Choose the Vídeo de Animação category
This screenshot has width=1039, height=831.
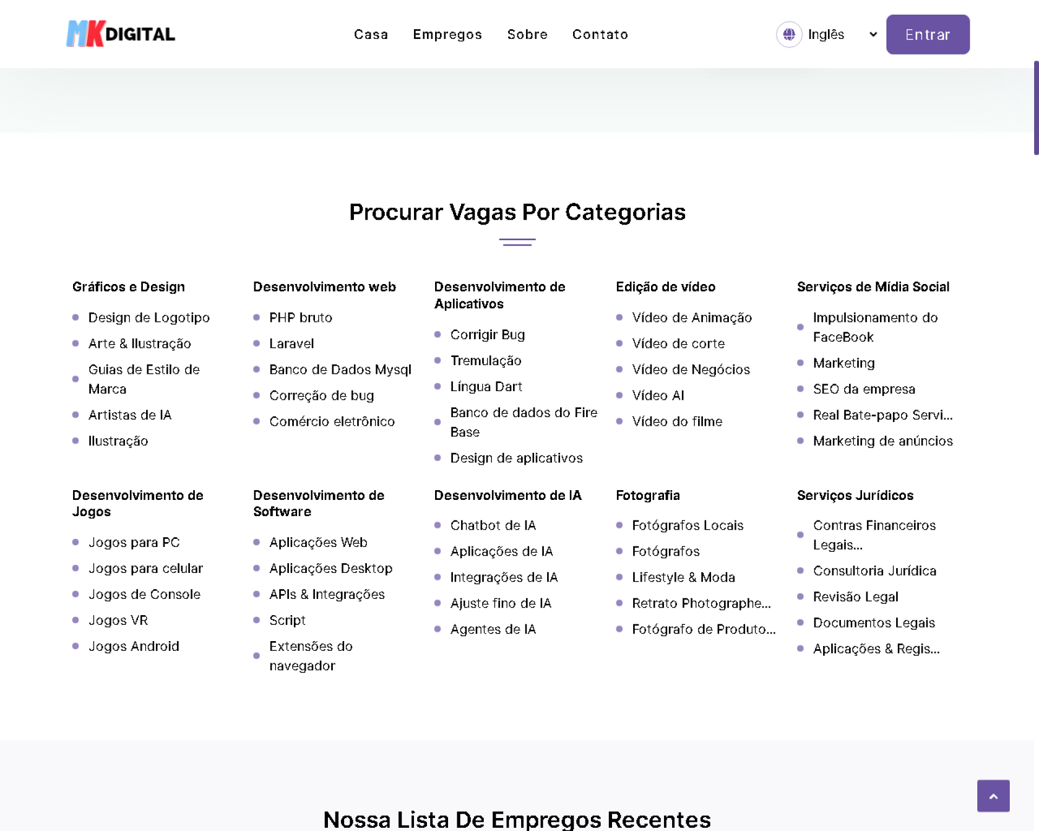coord(692,318)
